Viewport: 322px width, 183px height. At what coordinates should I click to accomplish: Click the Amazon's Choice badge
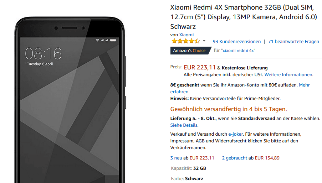(x=190, y=51)
